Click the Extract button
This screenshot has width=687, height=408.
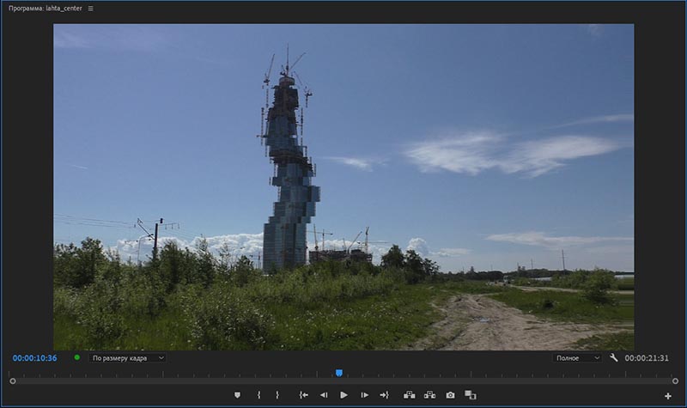coord(430,395)
